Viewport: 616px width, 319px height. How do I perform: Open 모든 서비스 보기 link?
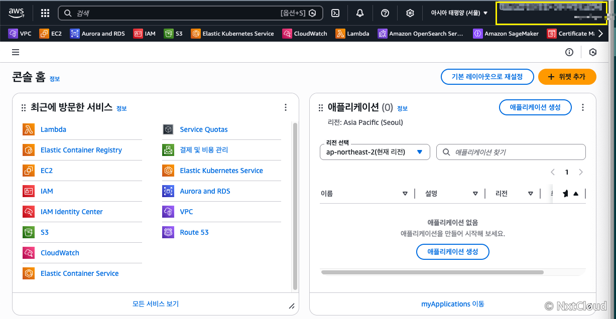(156, 304)
